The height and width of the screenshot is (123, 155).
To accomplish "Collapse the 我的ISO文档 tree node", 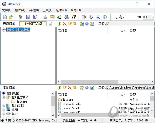I will coord(4,97).
